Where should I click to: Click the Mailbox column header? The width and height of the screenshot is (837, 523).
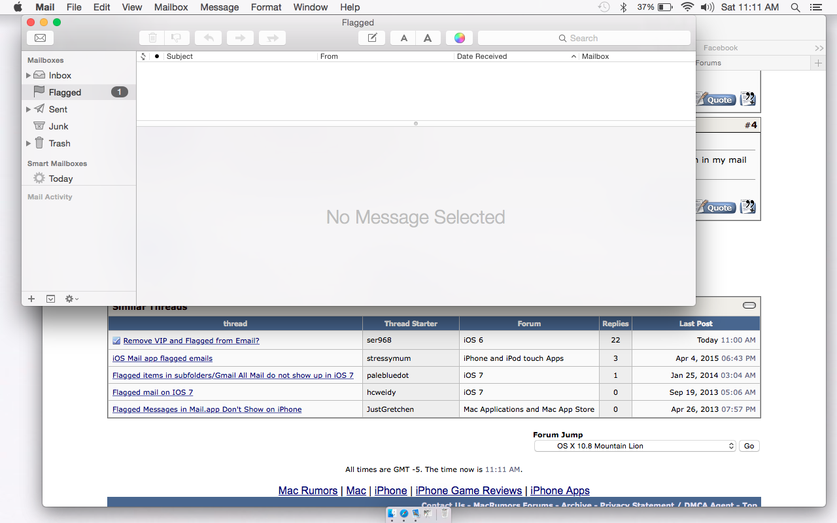638,56
